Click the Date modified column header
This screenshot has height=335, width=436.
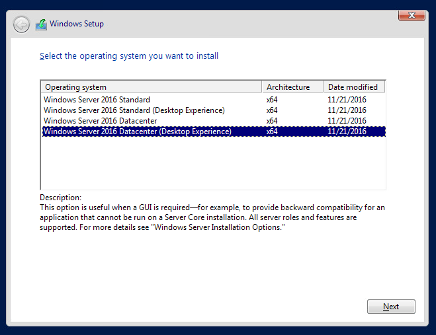click(353, 87)
